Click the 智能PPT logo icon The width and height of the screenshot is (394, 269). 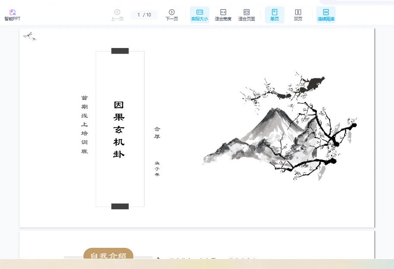click(x=12, y=12)
